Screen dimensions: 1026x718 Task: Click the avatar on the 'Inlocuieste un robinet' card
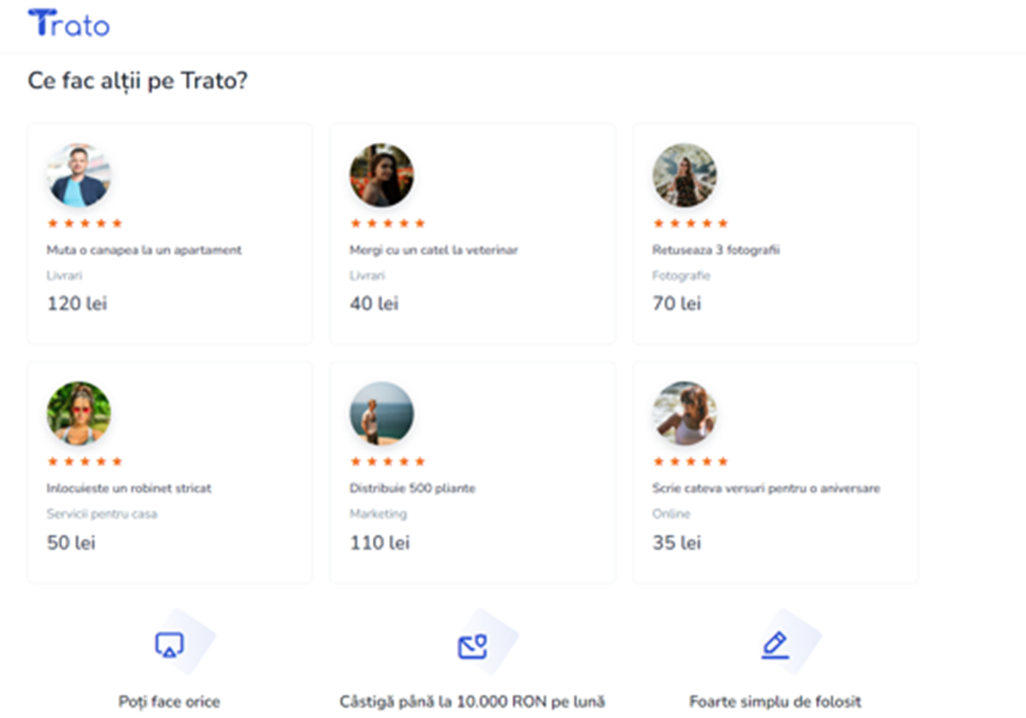[79, 414]
